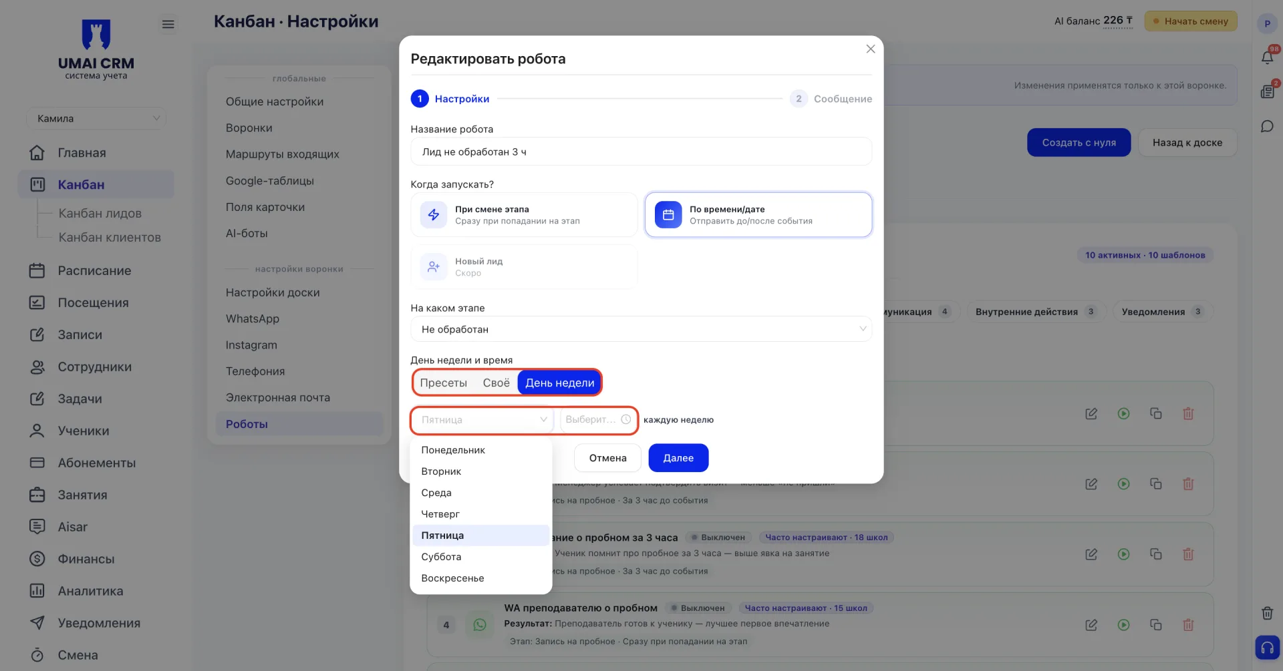
Task: Click the UMAI CRM logo
Action: pyautogui.click(x=96, y=49)
